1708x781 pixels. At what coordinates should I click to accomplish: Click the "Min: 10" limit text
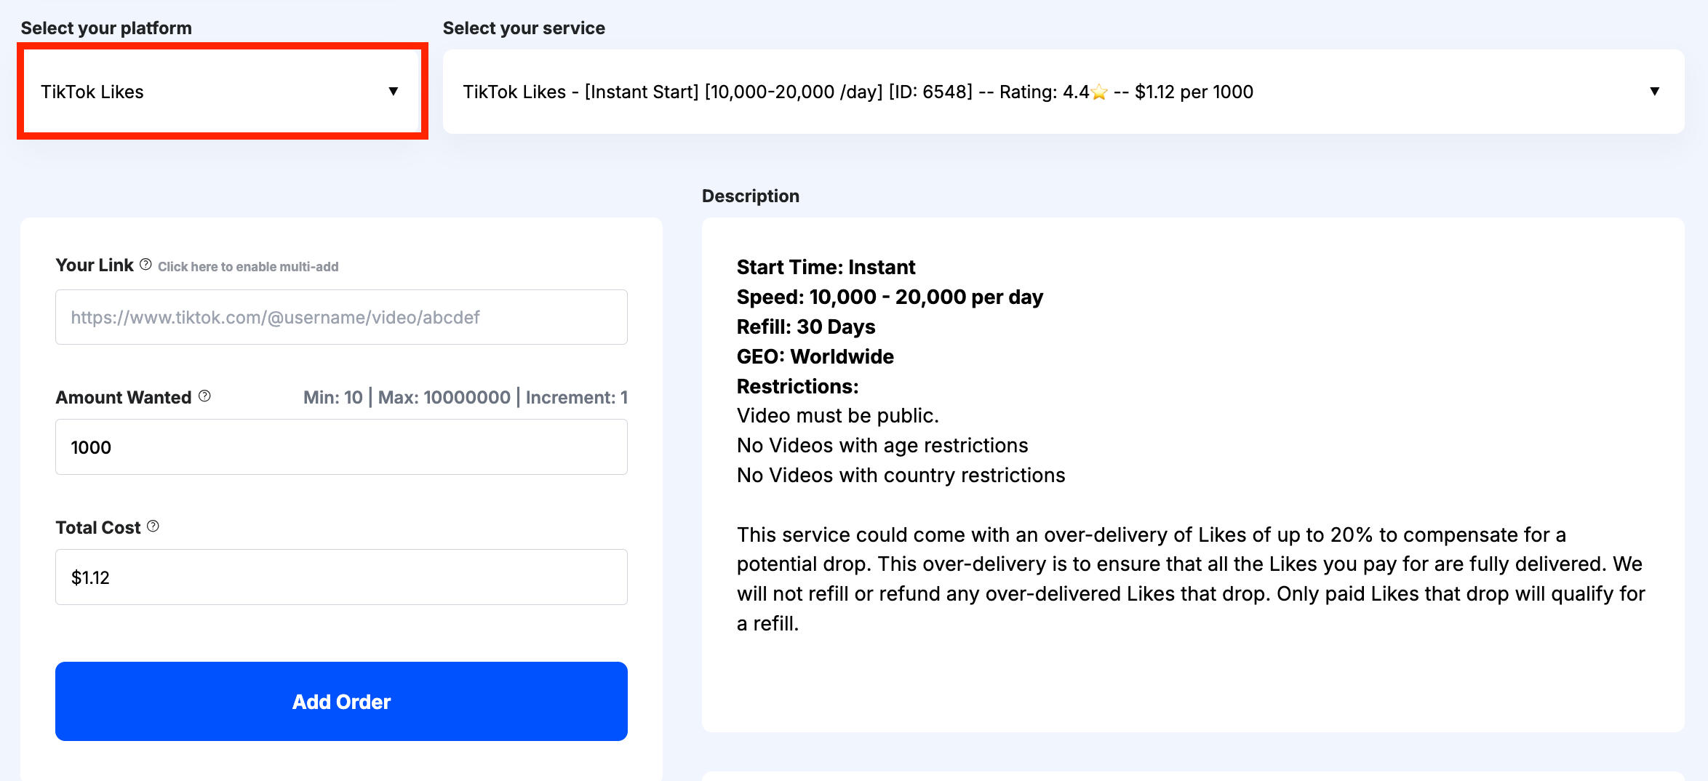332,398
